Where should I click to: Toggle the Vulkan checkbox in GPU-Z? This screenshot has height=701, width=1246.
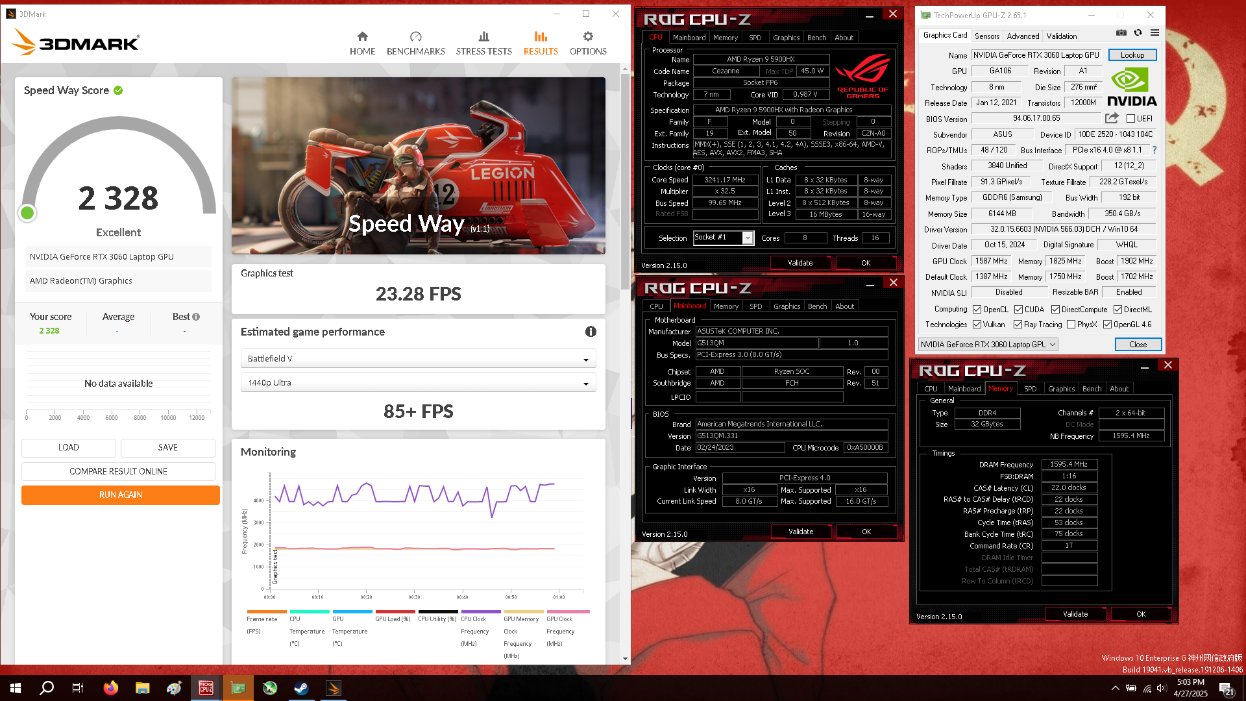click(977, 325)
